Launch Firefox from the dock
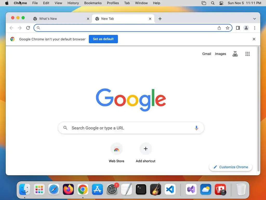The width and height of the screenshot is (266, 200). tap(68, 189)
